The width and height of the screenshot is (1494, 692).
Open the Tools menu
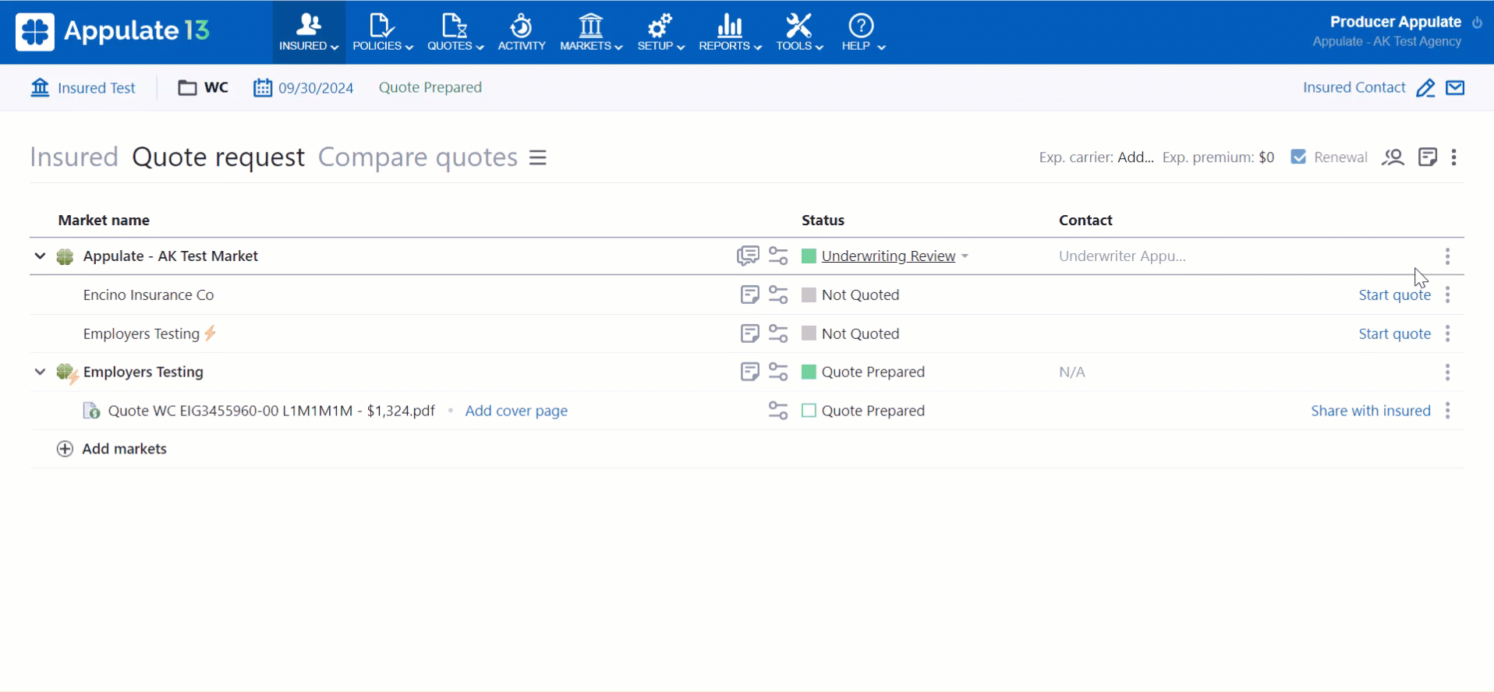click(x=799, y=33)
